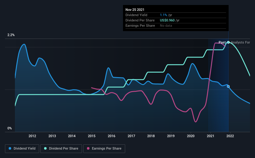Click the 2013 x-axis label
Viewport: 255px width, 158px height.
pyautogui.click(x=52, y=136)
